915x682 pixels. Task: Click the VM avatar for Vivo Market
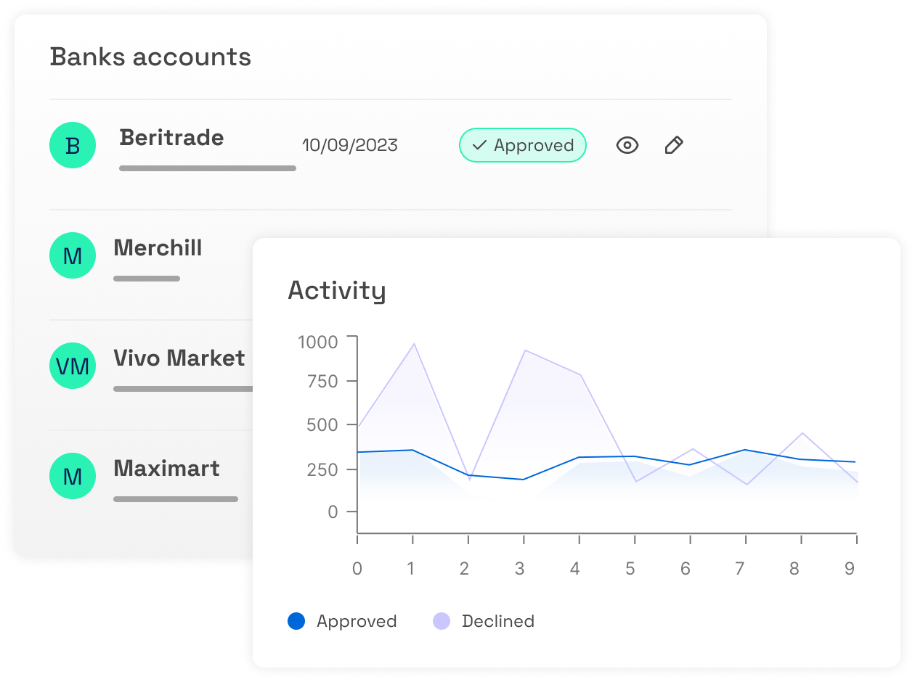click(73, 366)
